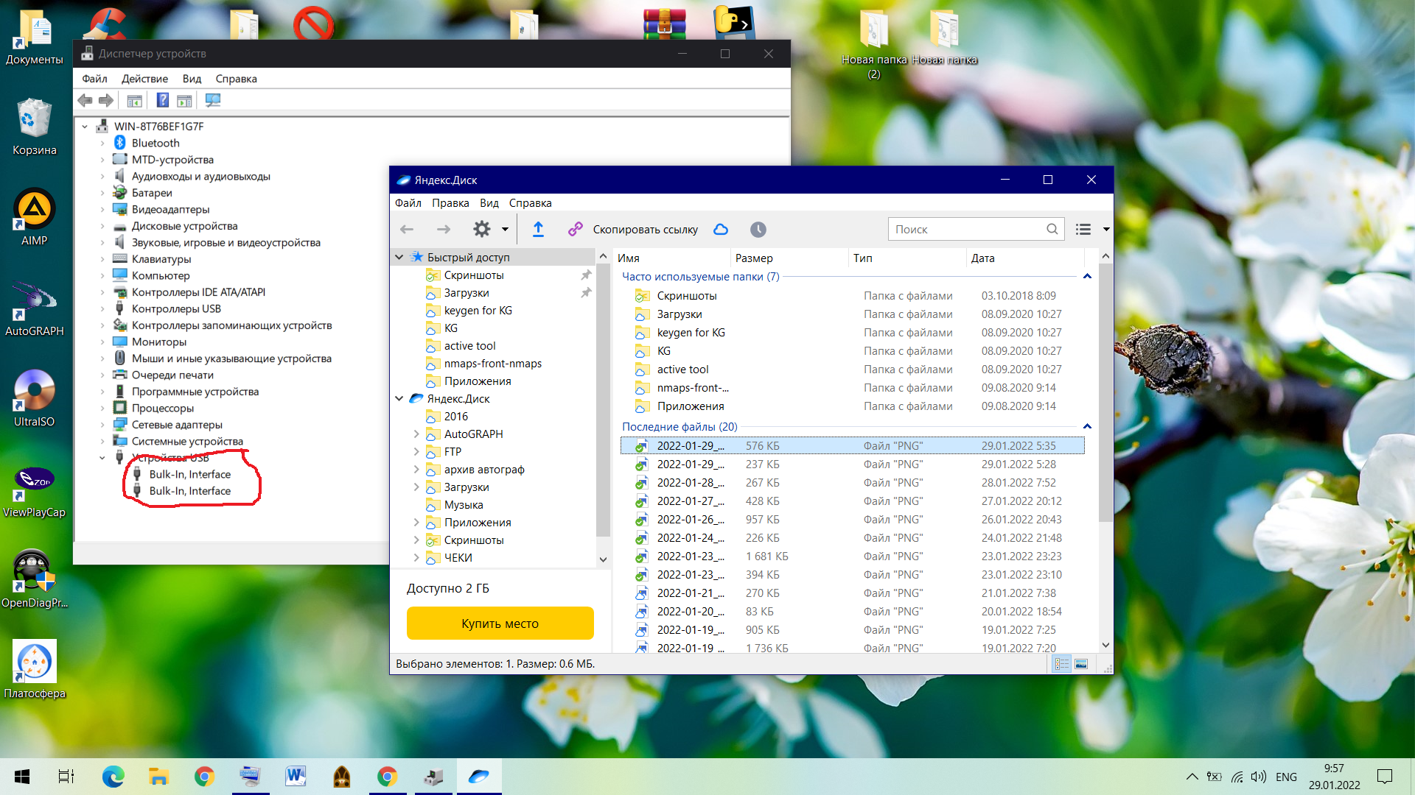1415x795 pixels.
Task: Open the Правка menu in Yandex.Disk
Action: [x=450, y=203]
